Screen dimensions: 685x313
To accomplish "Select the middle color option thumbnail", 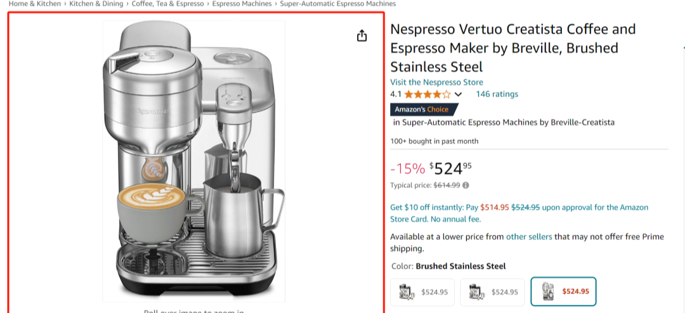I will (492, 292).
